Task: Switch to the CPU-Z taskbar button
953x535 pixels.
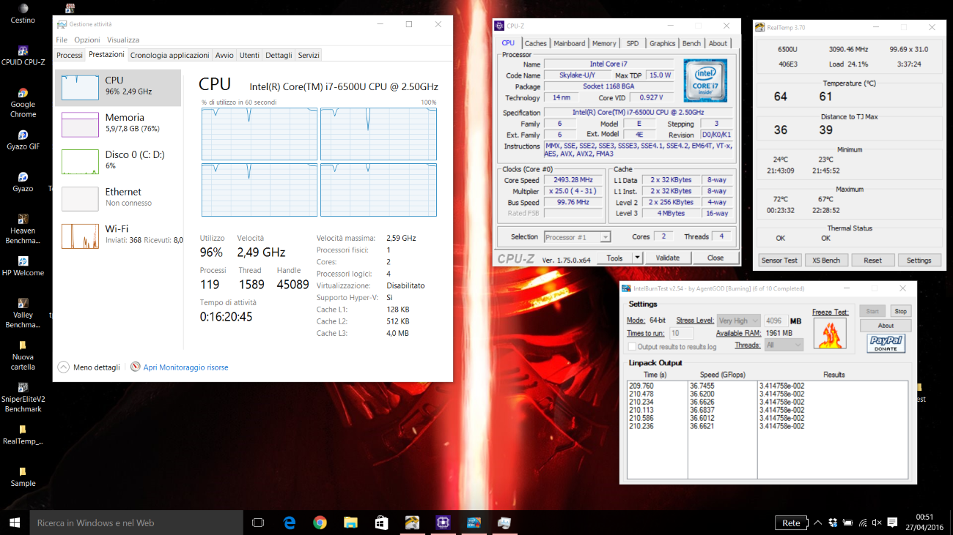Action: (442, 523)
